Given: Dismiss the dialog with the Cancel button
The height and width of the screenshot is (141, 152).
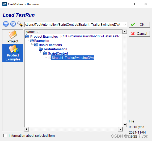Looking at the screenshot, I should click(x=140, y=34).
